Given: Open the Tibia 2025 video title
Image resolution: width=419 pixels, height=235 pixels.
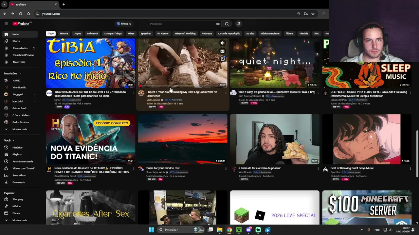Looking at the screenshot, I should click(90, 94).
